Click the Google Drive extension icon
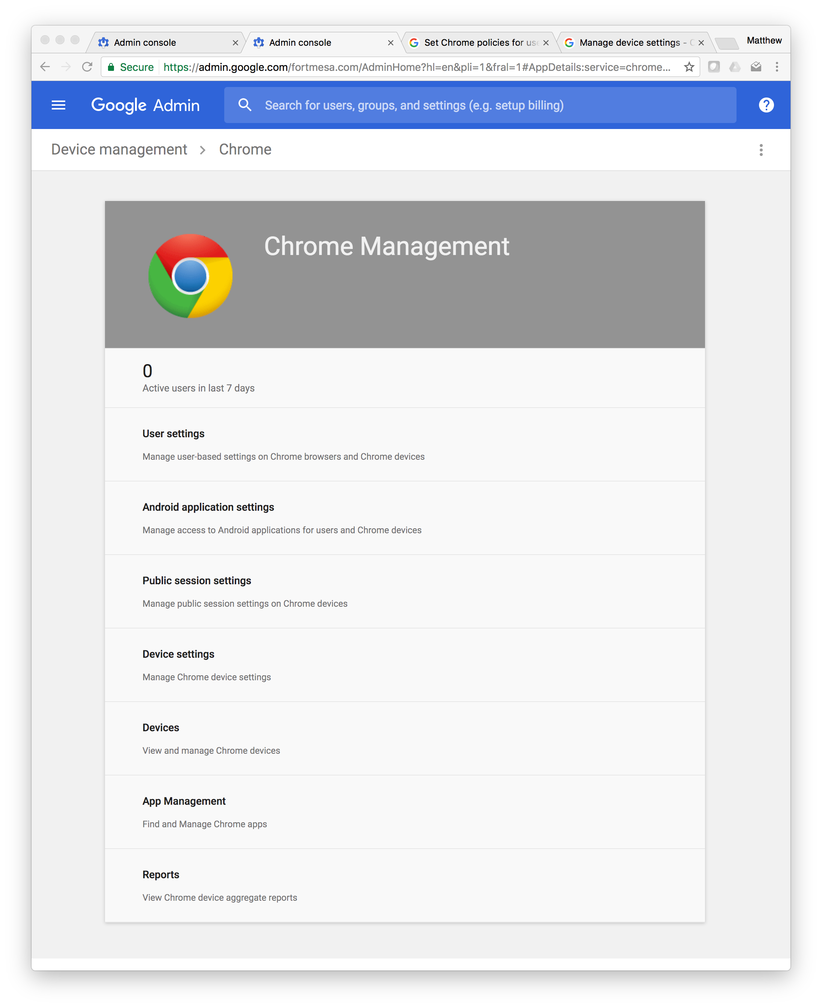This screenshot has width=822, height=1008. click(x=735, y=67)
